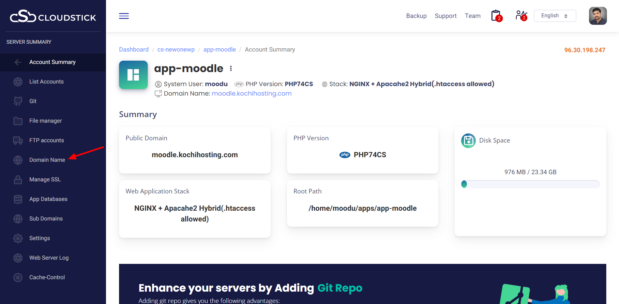Viewport: 619px width, 304px height.
Task: Click the back arrow beside Account Summary
Action: (18, 62)
